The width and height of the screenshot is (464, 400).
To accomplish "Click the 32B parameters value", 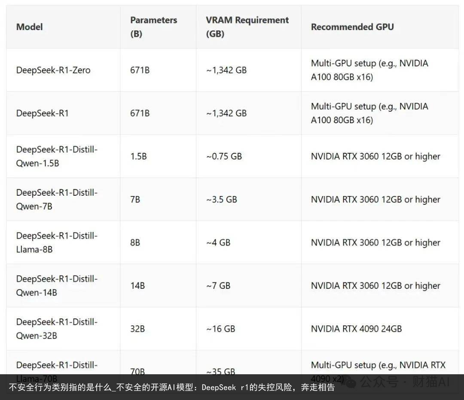I will coord(137,329).
